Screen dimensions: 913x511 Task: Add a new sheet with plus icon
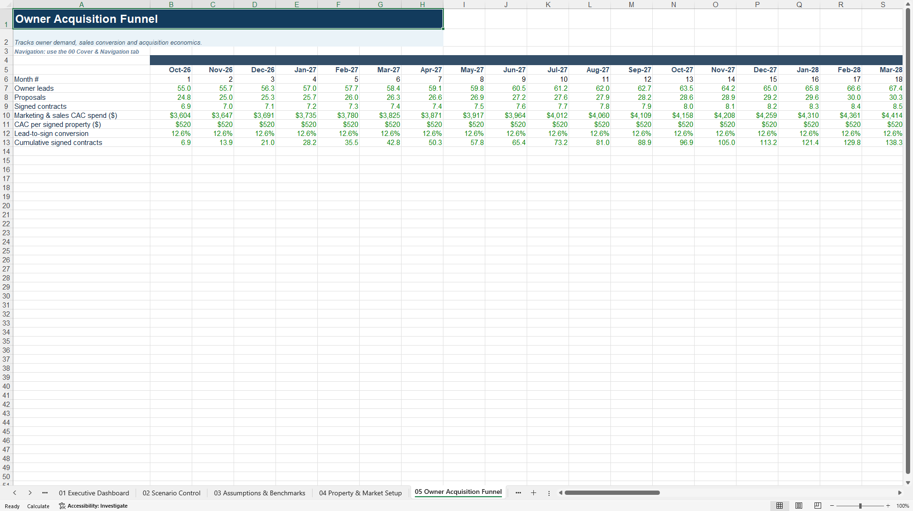click(533, 493)
